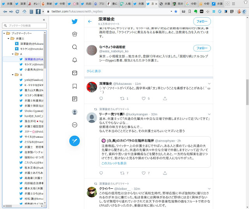Collapse the 弁護士 bookmark folder
Image resolution: width=249 pixels, height=209 pixels.
pos(9,39)
